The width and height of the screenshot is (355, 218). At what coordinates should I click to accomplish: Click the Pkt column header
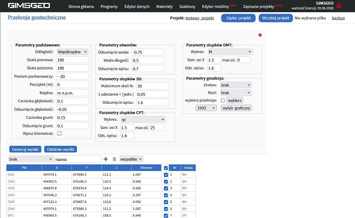click(x=24, y=168)
